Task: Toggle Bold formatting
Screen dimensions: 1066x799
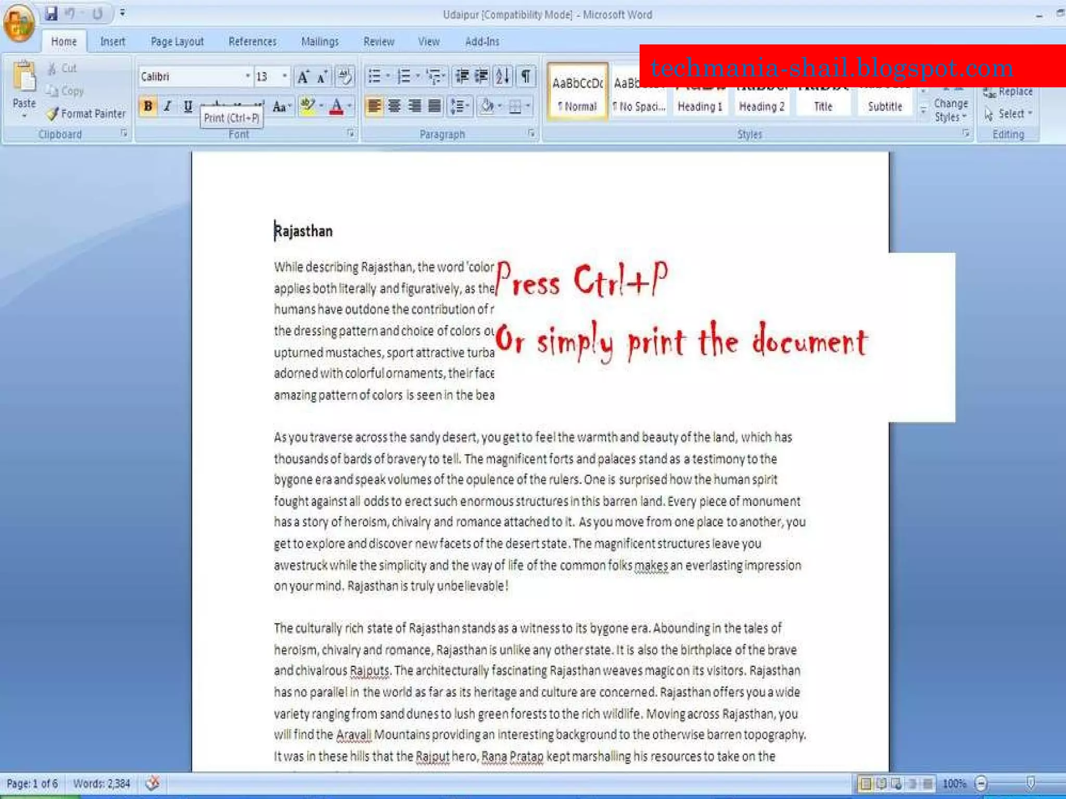Action: pos(148,107)
